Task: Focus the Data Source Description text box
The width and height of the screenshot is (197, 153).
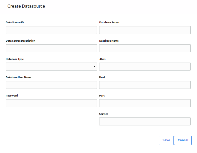Action: coord(51,48)
